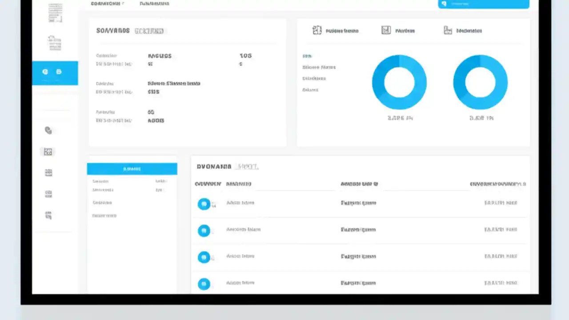Toggle the first status dot in the chart legend

pos(307,56)
